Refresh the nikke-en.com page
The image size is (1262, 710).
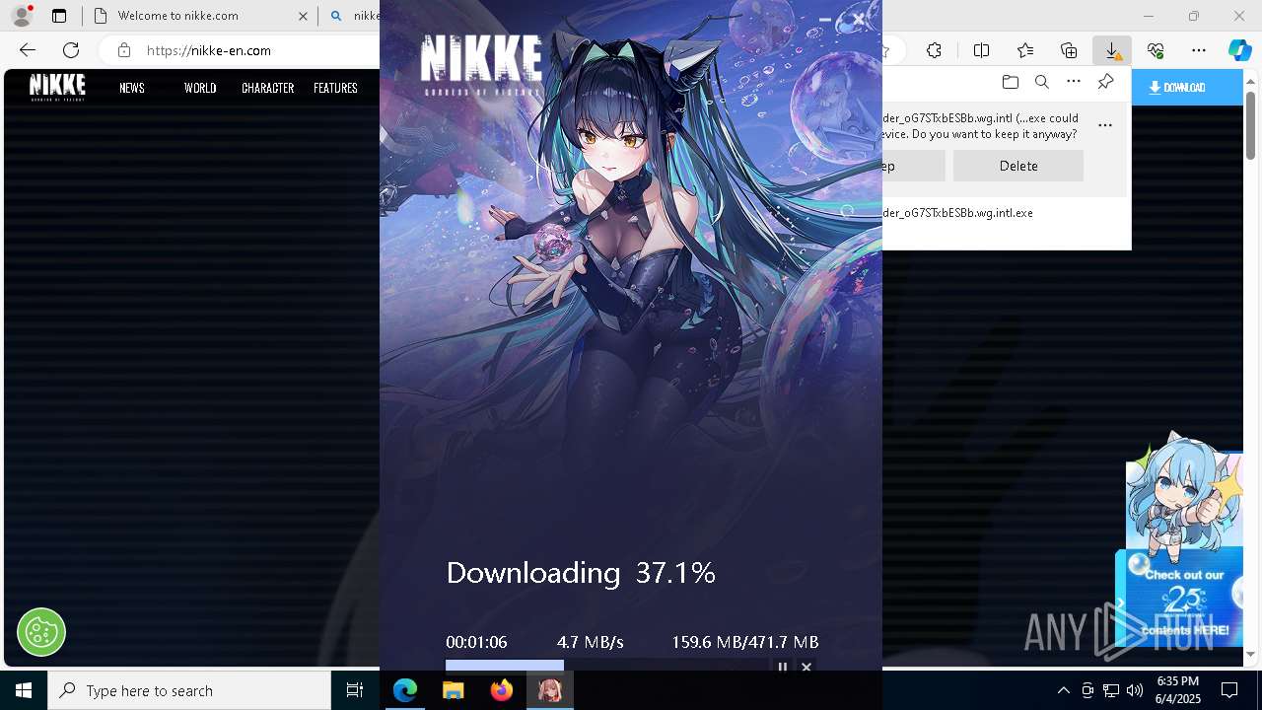(x=71, y=50)
